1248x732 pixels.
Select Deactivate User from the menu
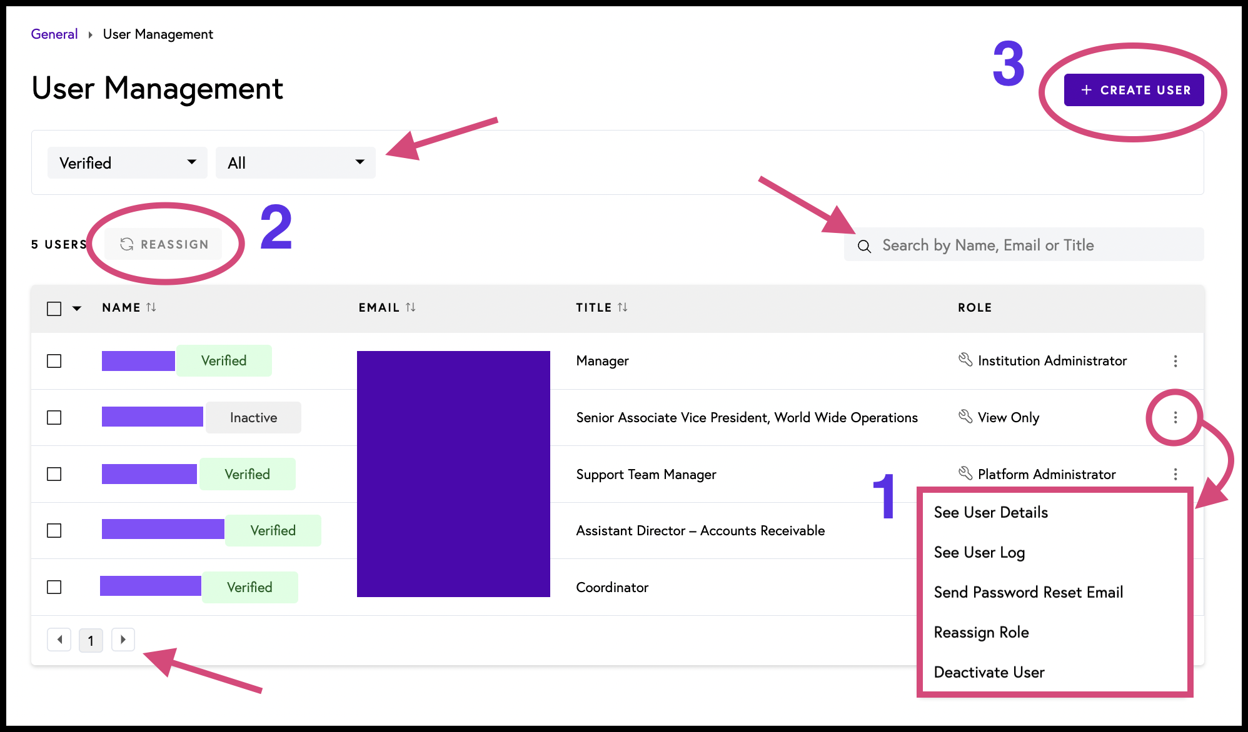989,672
